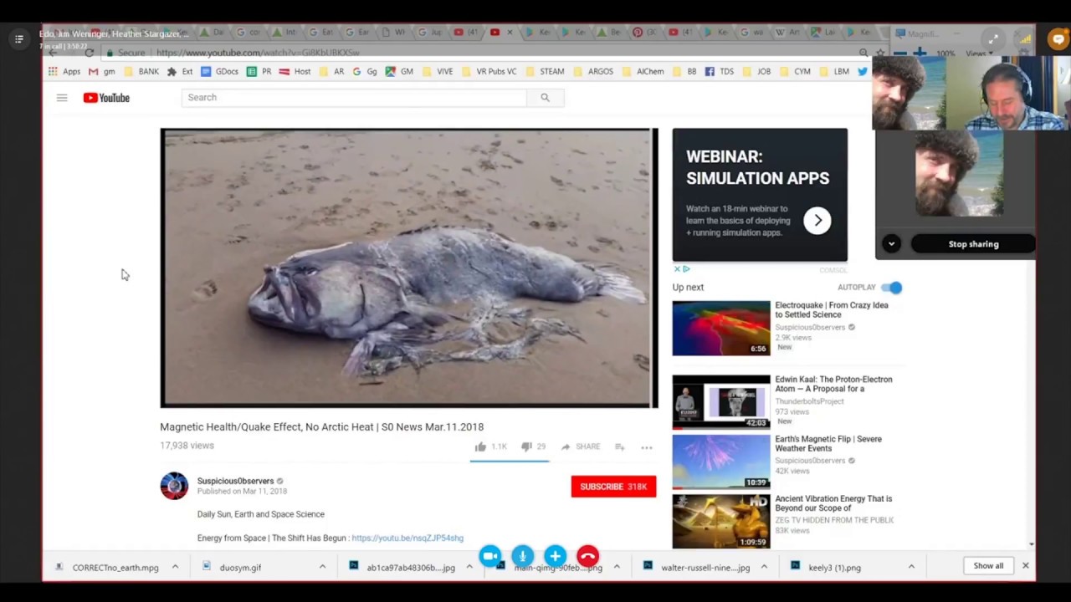Open the call list menu icon at top left

click(18, 38)
